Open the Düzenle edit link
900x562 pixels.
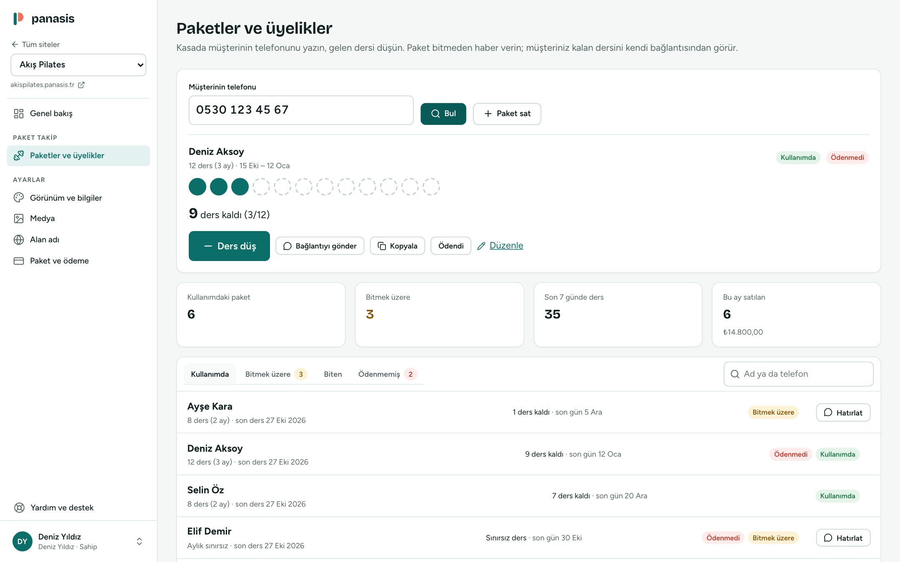[500, 246]
